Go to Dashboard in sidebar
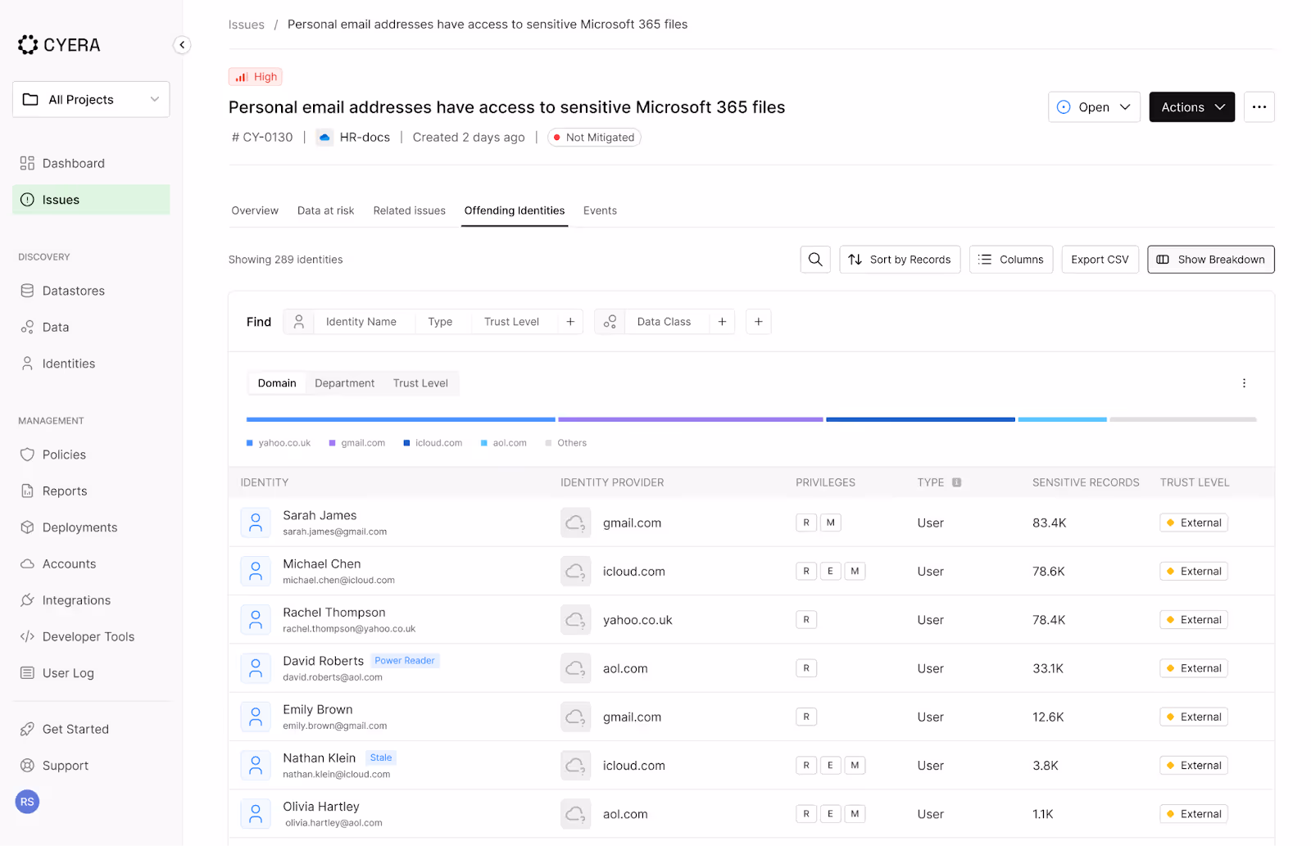The image size is (1311, 846). click(91, 163)
